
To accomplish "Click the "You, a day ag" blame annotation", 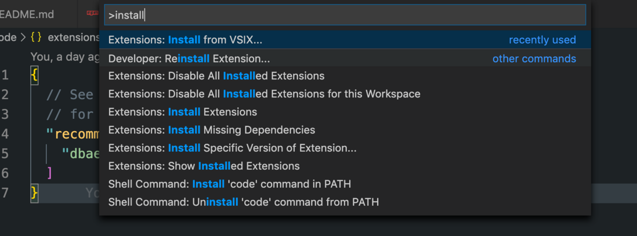I will pos(65,57).
